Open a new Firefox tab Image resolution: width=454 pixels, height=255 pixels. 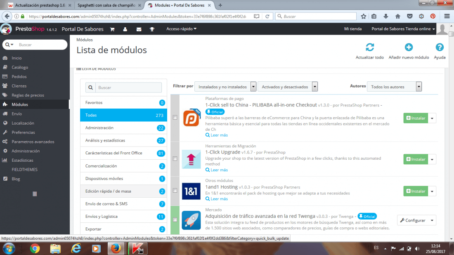(220, 5)
